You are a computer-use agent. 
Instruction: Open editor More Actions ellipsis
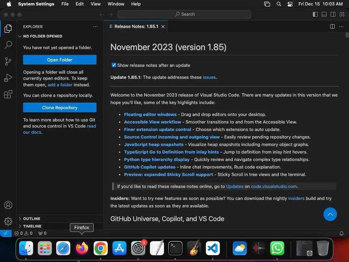point(341,27)
